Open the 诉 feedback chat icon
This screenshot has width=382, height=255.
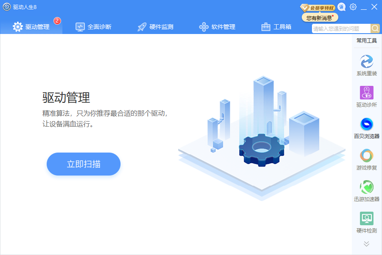click(x=342, y=7)
